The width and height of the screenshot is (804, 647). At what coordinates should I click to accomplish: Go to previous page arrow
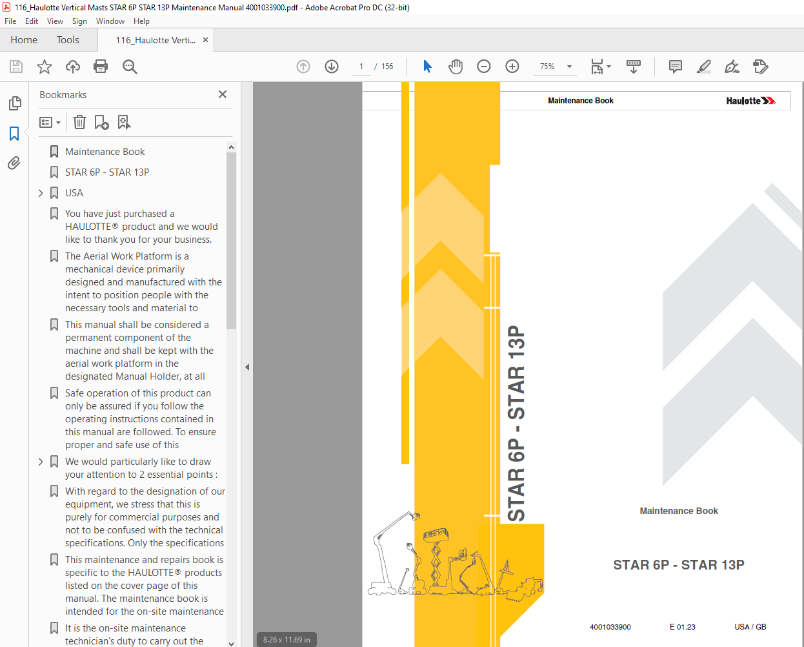[303, 67]
